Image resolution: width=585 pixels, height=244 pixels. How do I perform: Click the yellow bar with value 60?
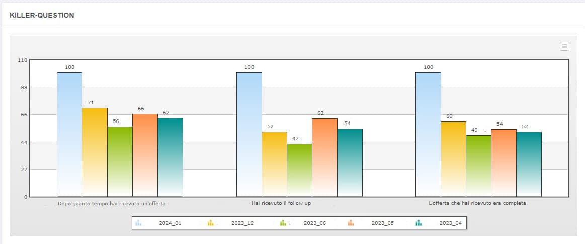point(453,159)
